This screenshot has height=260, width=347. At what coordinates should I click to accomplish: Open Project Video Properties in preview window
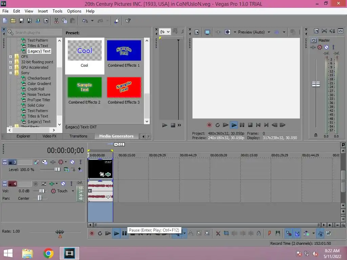[197, 32]
